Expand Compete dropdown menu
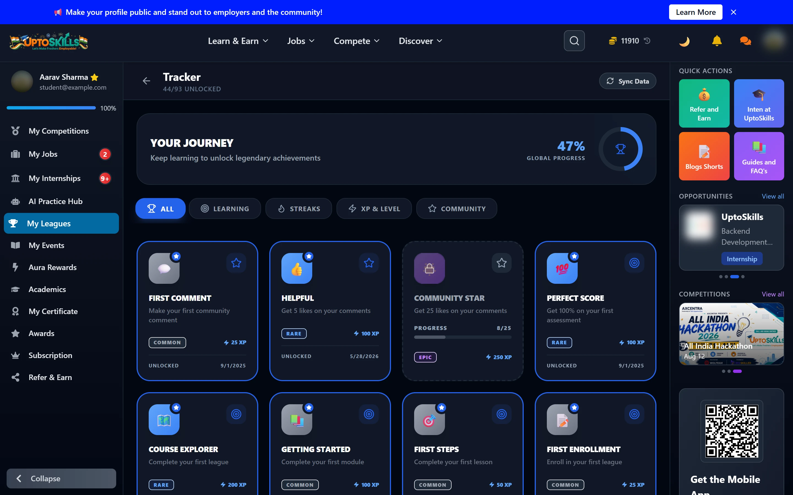 [x=357, y=41]
